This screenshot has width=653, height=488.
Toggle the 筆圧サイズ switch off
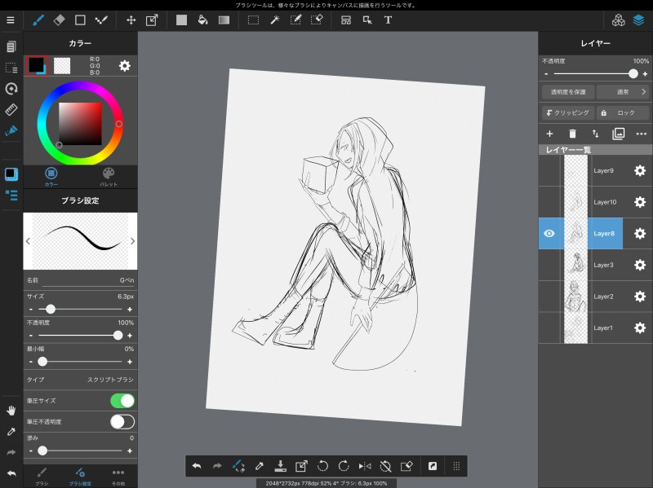[x=122, y=401]
